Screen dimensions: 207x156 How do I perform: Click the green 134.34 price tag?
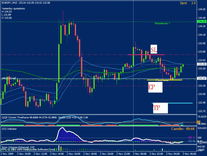(x=202, y=22)
